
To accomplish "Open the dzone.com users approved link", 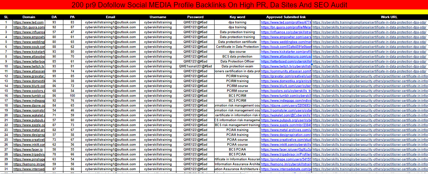I will click(286, 105).
